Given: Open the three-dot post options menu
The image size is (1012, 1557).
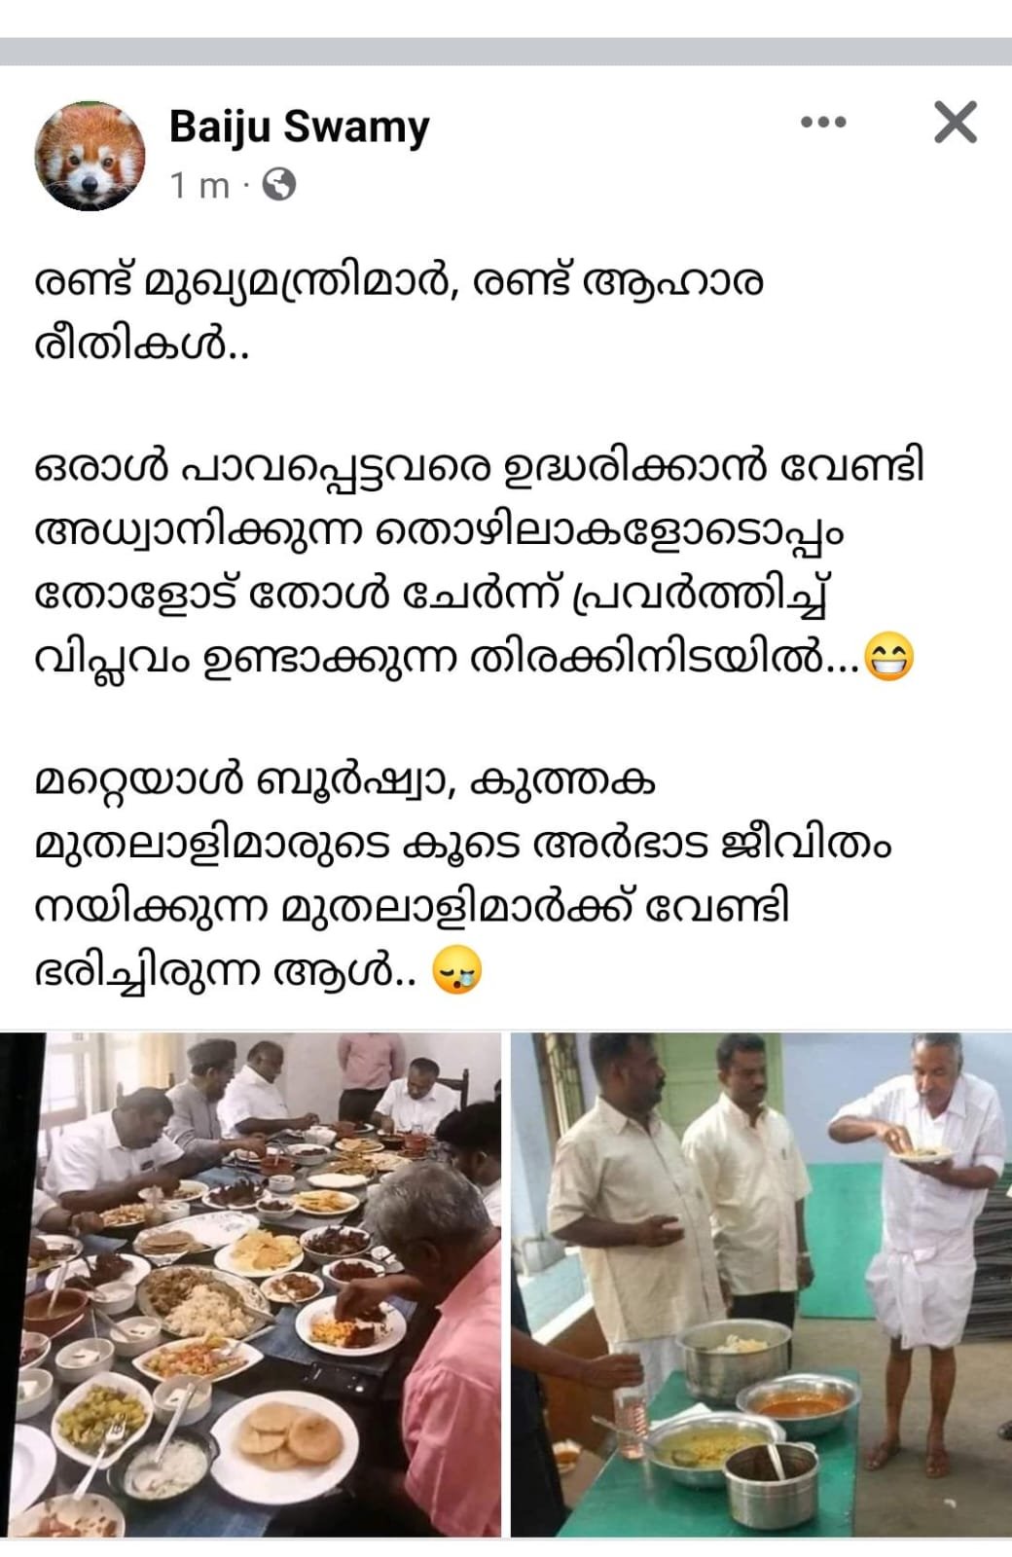Looking at the screenshot, I should pyautogui.click(x=822, y=124).
